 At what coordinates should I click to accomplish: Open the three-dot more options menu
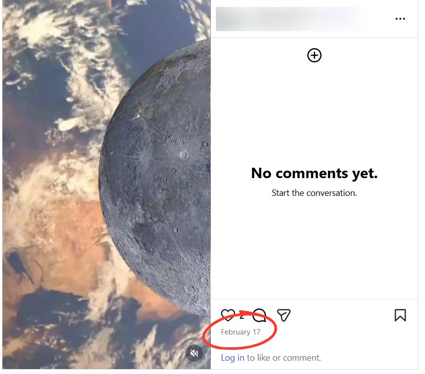400,19
